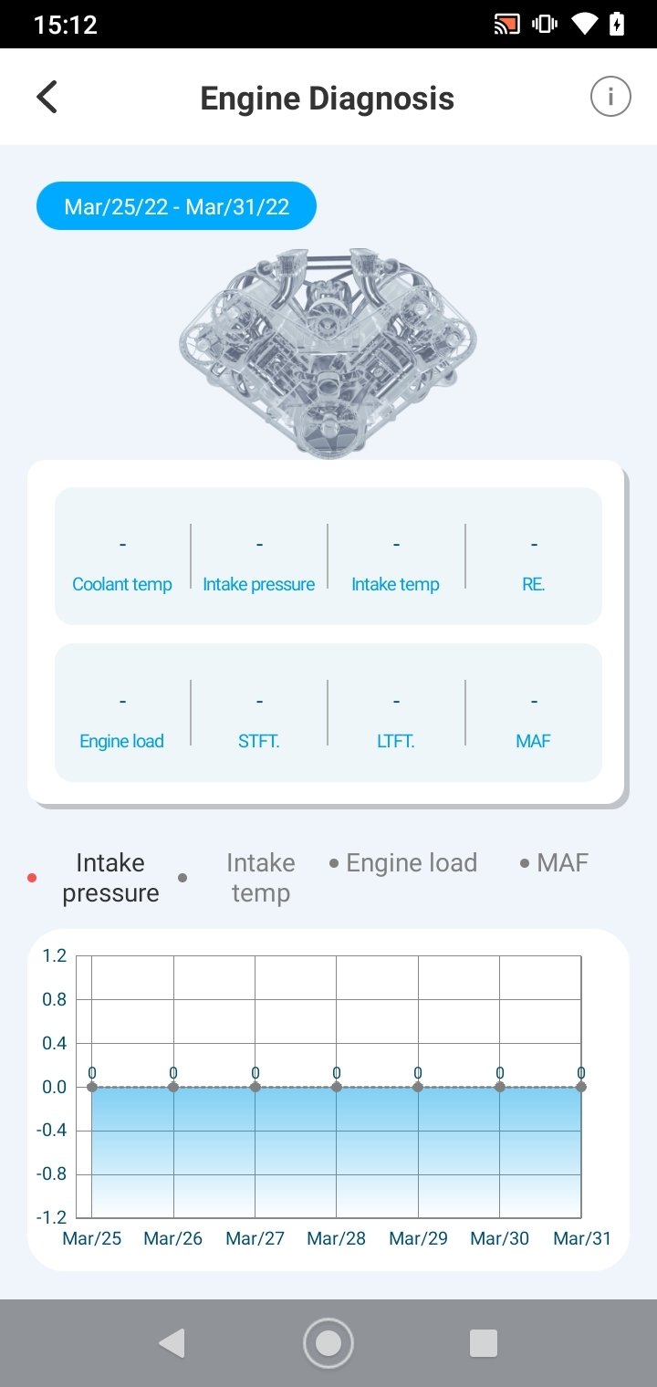This screenshot has width=657, height=1387.
Task: Tap the Android recents square button
Action: click(484, 1343)
